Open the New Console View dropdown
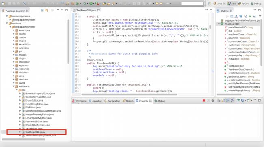Screen dimensions: 264x147 [x=251, y=100]
